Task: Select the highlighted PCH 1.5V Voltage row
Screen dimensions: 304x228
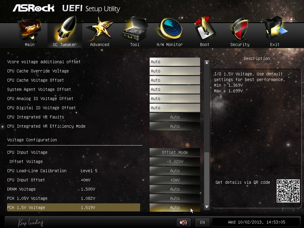Action: pos(74,208)
